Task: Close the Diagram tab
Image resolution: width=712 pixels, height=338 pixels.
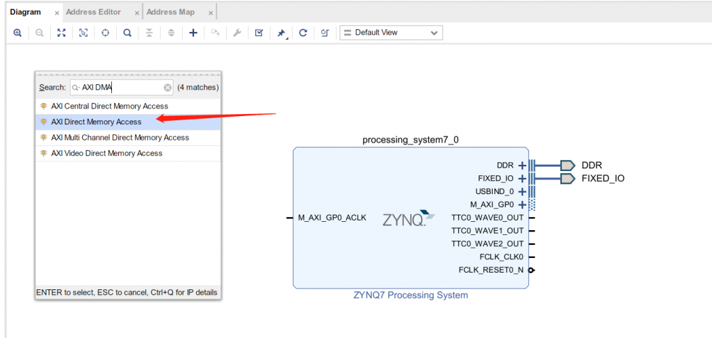Action: [57, 13]
